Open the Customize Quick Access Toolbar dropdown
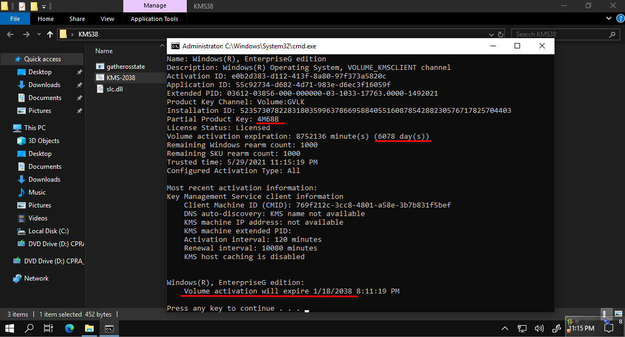 coord(44,6)
